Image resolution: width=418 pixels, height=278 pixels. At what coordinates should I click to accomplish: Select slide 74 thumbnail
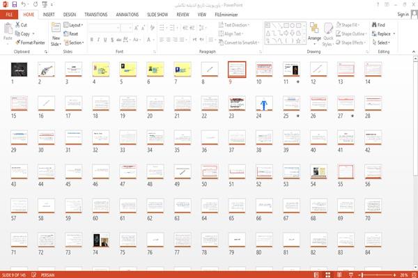101,240
